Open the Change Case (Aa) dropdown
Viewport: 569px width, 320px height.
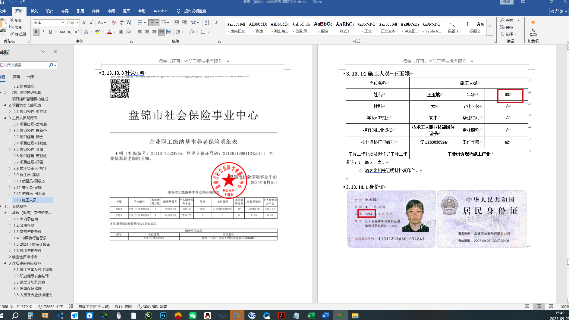(x=102, y=23)
